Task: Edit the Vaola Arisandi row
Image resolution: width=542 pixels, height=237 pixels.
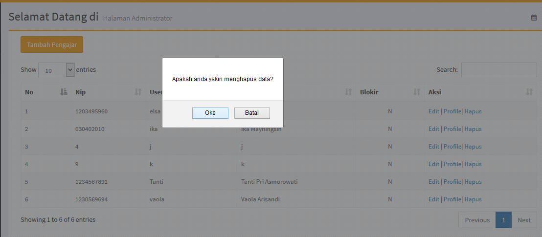Action: click(x=434, y=199)
